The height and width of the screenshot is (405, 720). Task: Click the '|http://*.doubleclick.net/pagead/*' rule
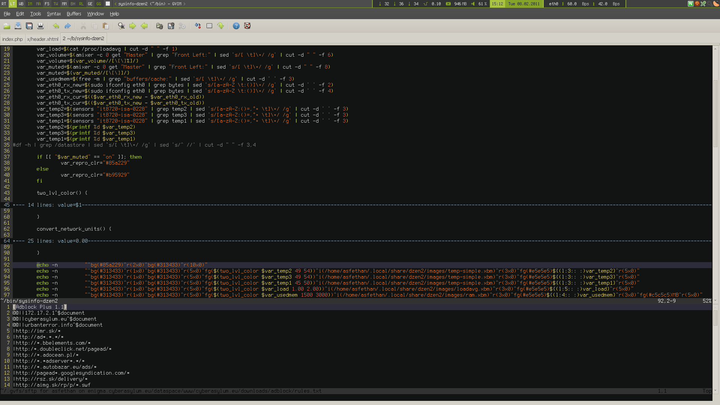coord(62,349)
